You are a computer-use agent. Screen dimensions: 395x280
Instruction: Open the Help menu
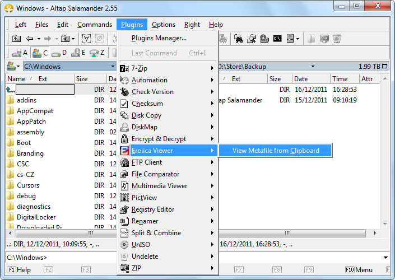(x=216, y=25)
